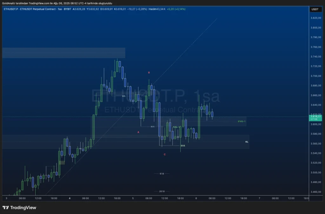Select the 2618 fibonacci level label
The image size is (325, 214).
(x=162, y=191)
